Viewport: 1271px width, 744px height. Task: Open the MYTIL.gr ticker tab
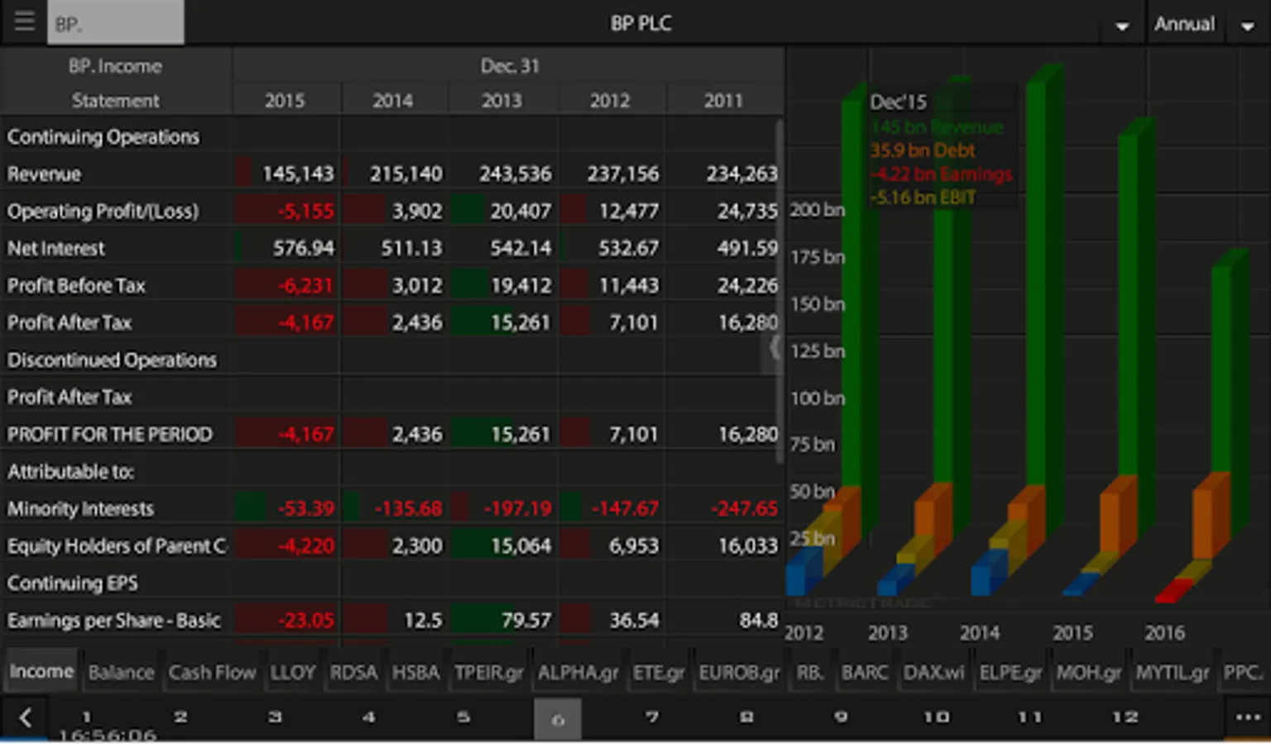pos(1172,672)
